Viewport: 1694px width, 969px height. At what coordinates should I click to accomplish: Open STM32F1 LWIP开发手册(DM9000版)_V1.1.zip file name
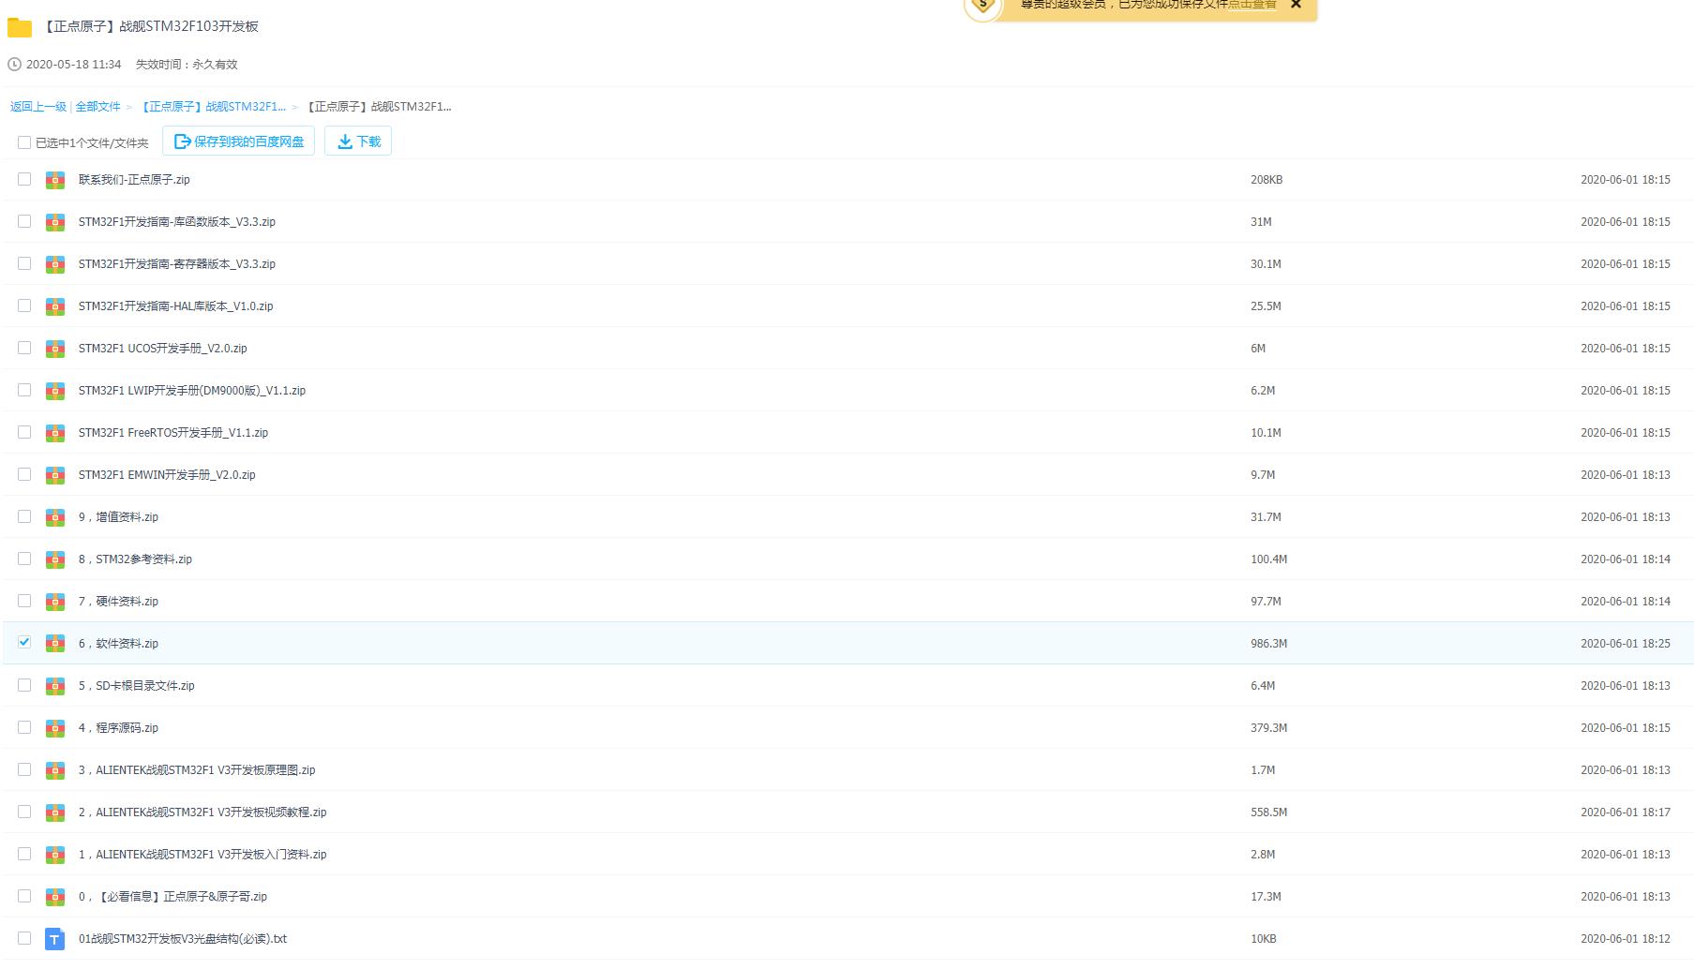[x=192, y=391]
